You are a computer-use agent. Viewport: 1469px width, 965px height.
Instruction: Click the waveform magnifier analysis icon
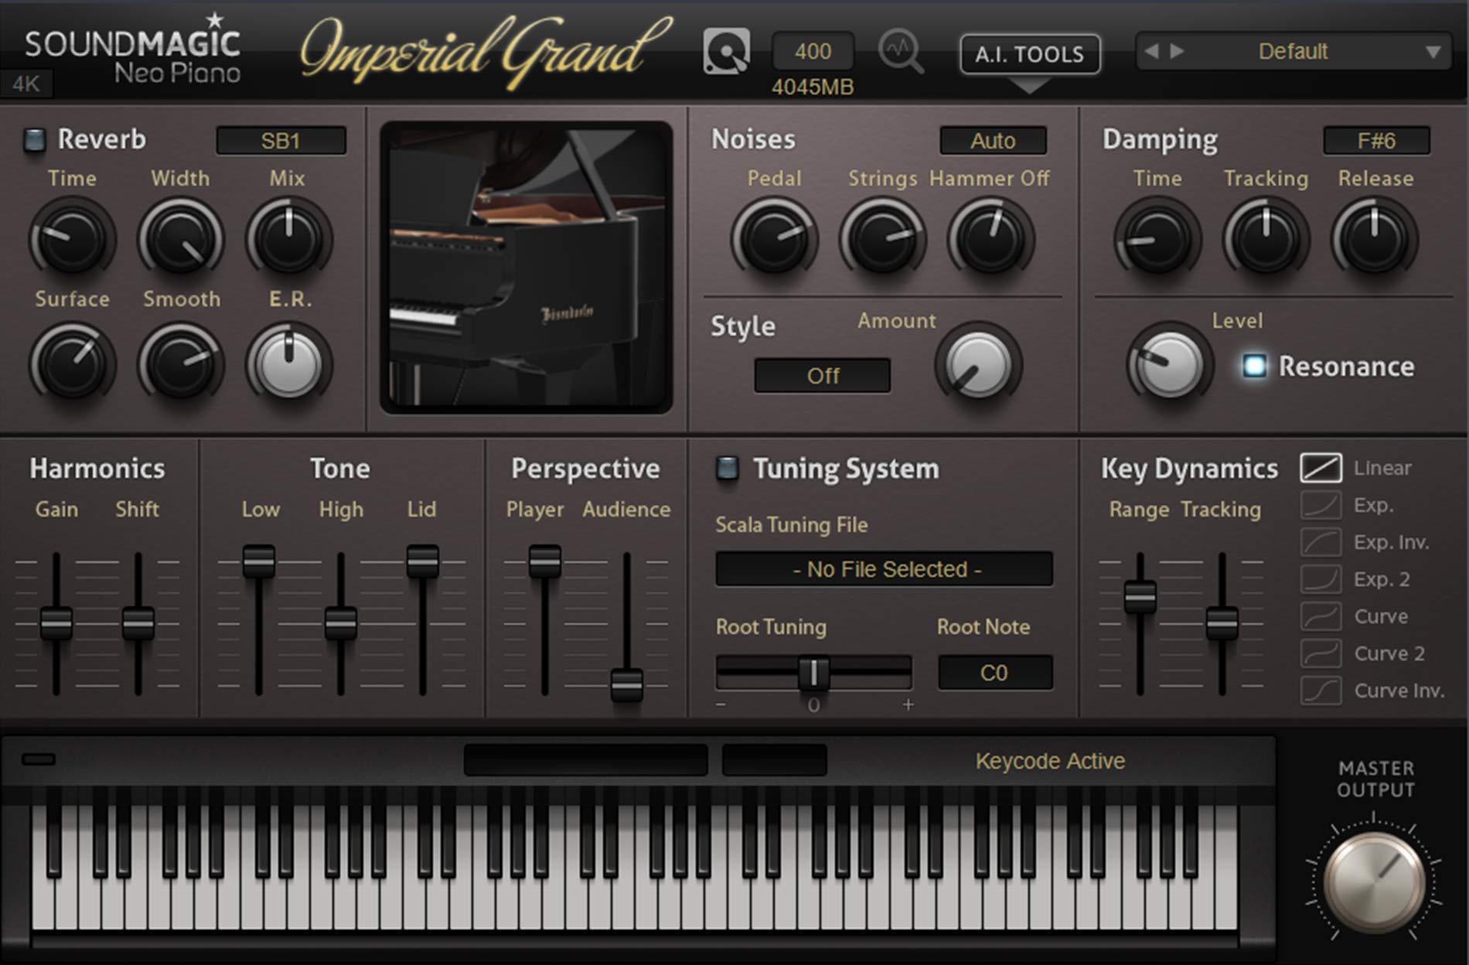[901, 52]
